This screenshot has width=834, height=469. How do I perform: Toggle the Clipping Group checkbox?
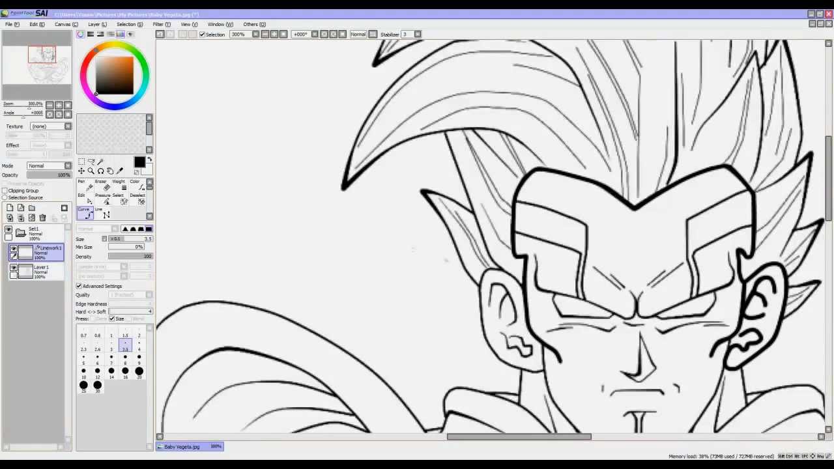5,191
